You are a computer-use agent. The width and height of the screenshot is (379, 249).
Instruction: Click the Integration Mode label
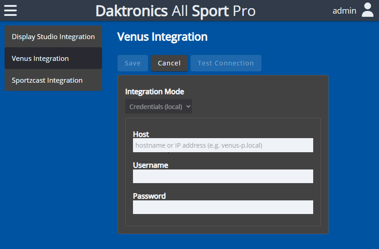[x=155, y=91]
